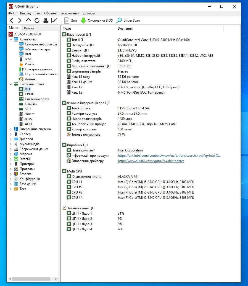248x286 pixels.
Task: Switch to the Меню tab in sidebar
Action: (14, 28)
